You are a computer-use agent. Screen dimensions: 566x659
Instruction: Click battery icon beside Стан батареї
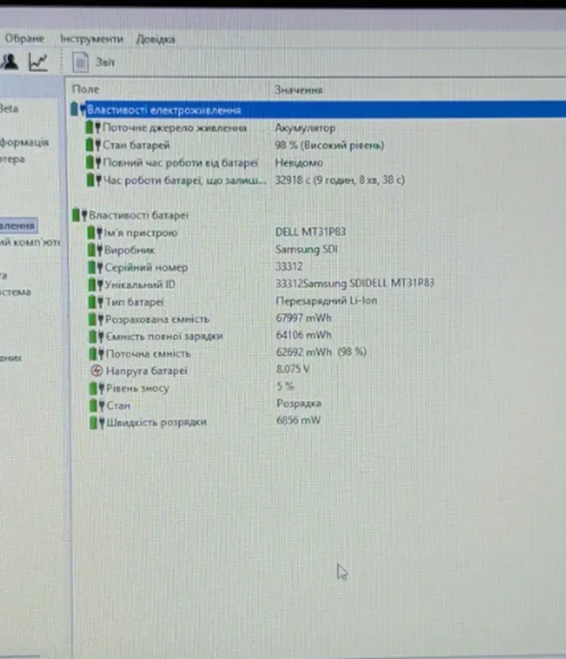(x=93, y=146)
